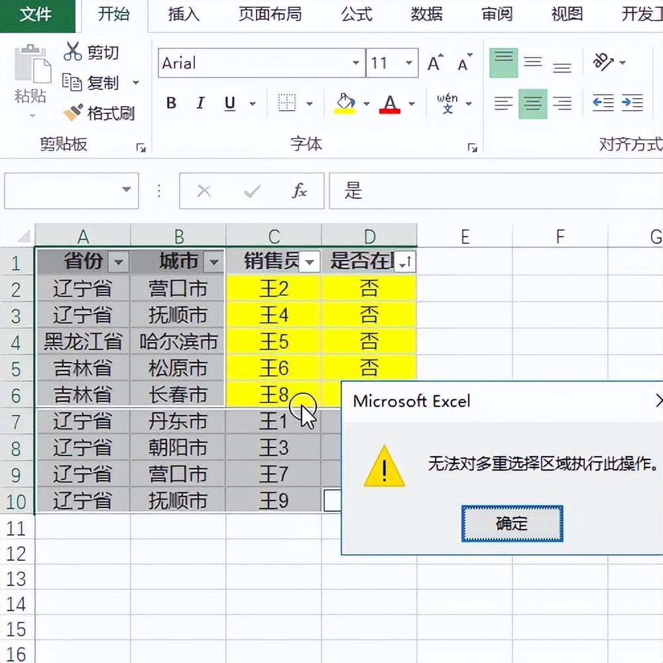
Task: Open the 销售员 column filter arrow
Action: pyautogui.click(x=309, y=262)
